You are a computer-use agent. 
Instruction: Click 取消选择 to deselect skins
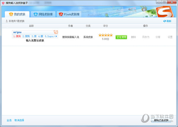pos(19,120)
